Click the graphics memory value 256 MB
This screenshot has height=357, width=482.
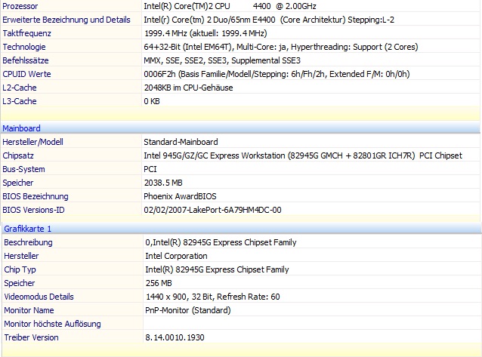click(x=157, y=283)
